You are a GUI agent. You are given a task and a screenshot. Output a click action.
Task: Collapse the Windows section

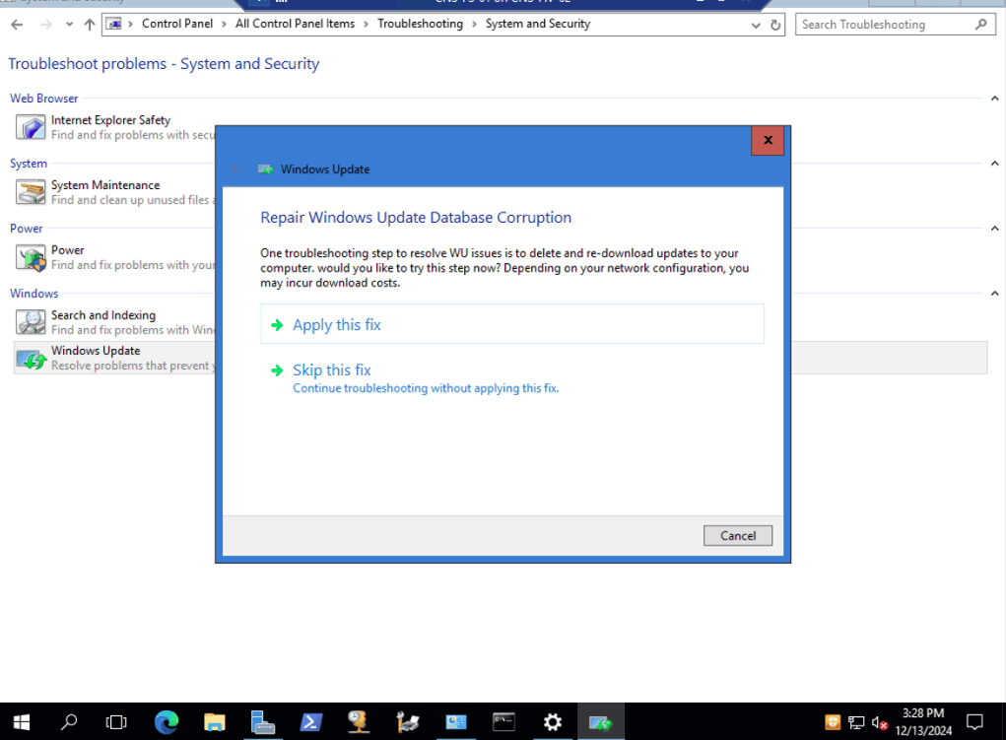(x=994, y=294)
